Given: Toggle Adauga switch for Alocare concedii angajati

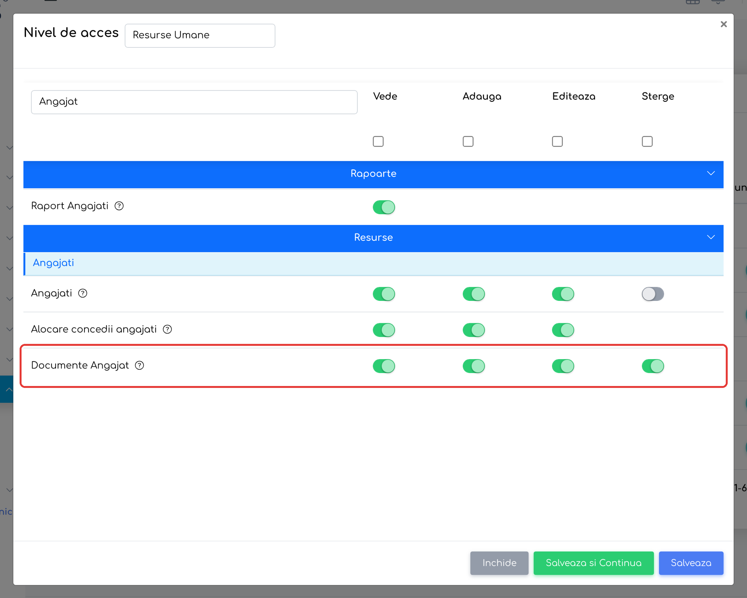Looking at the screenshot, I should click(x=474, y=330).
